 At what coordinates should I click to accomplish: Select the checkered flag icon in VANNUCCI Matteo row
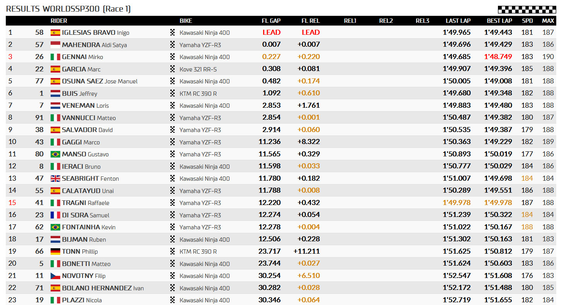tap(173, 118)
